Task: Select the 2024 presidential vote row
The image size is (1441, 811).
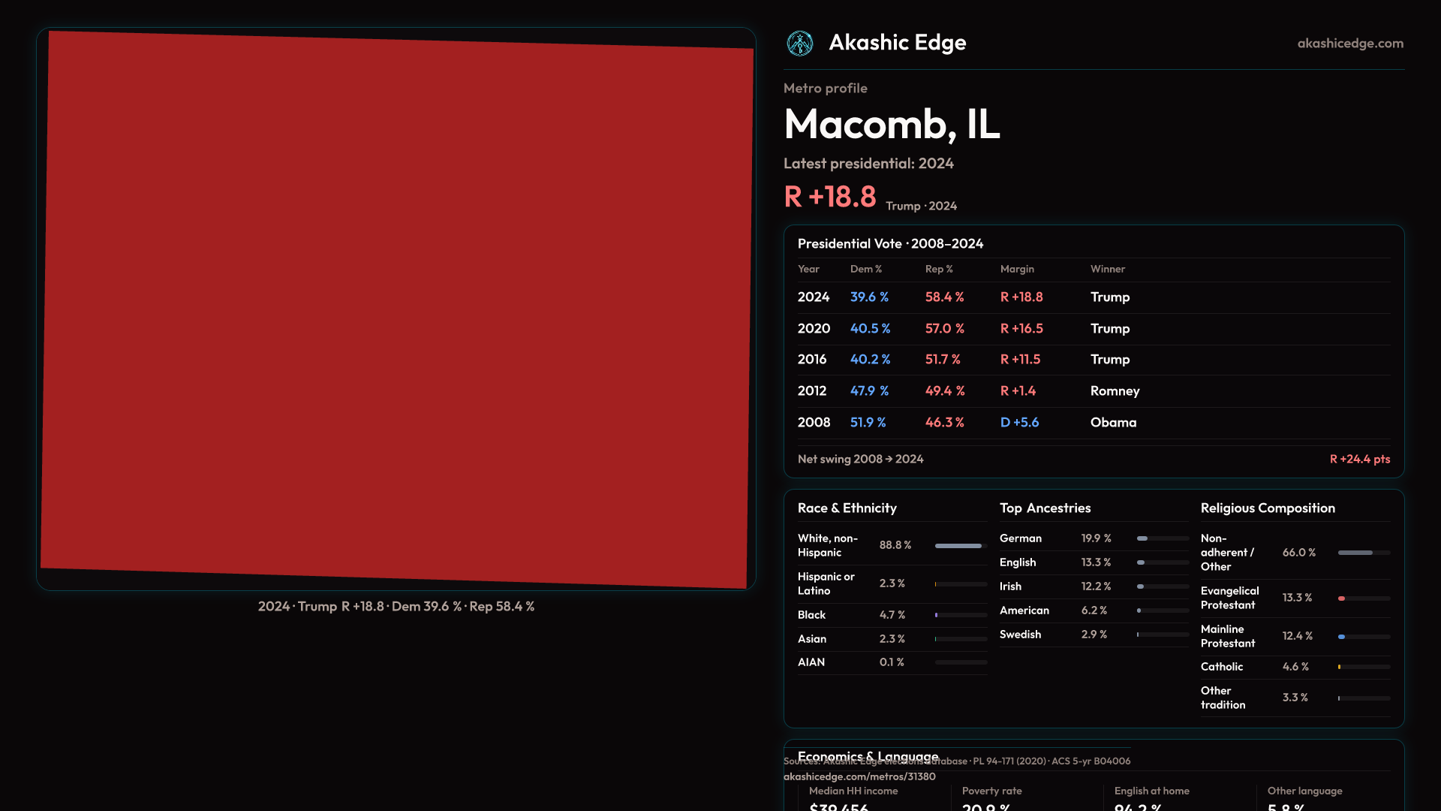Action: point(1094,297)
